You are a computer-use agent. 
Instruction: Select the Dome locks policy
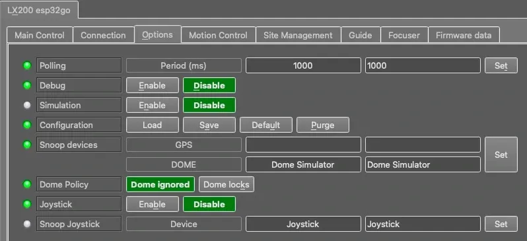[227, 184]
